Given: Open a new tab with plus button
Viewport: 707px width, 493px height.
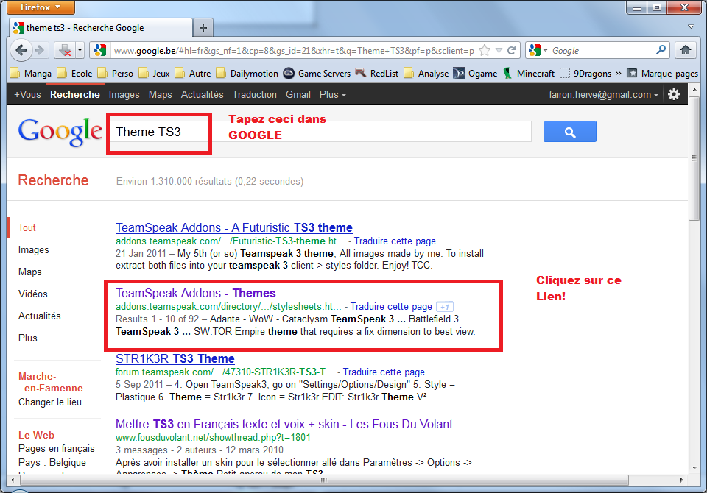Looking at the screenshot, I should (203, 28).
